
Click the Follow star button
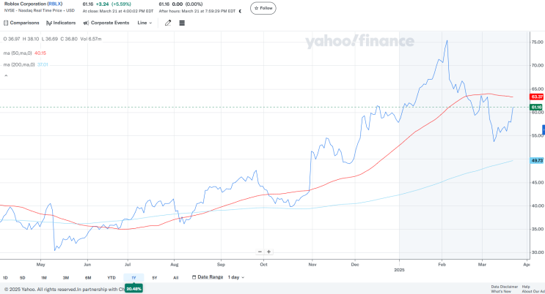click(x=263, y=8)
